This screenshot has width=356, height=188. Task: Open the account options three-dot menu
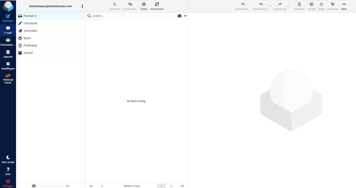point(82,6)
